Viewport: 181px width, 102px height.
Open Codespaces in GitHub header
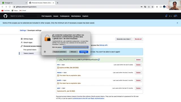point(65,16)
